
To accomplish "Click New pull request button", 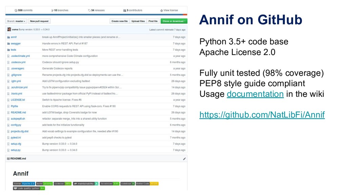I will click(x=39, y=21).
